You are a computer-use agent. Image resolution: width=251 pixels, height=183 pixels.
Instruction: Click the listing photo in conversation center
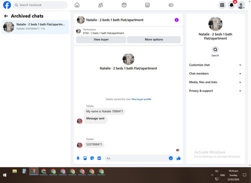coord(129,59)
